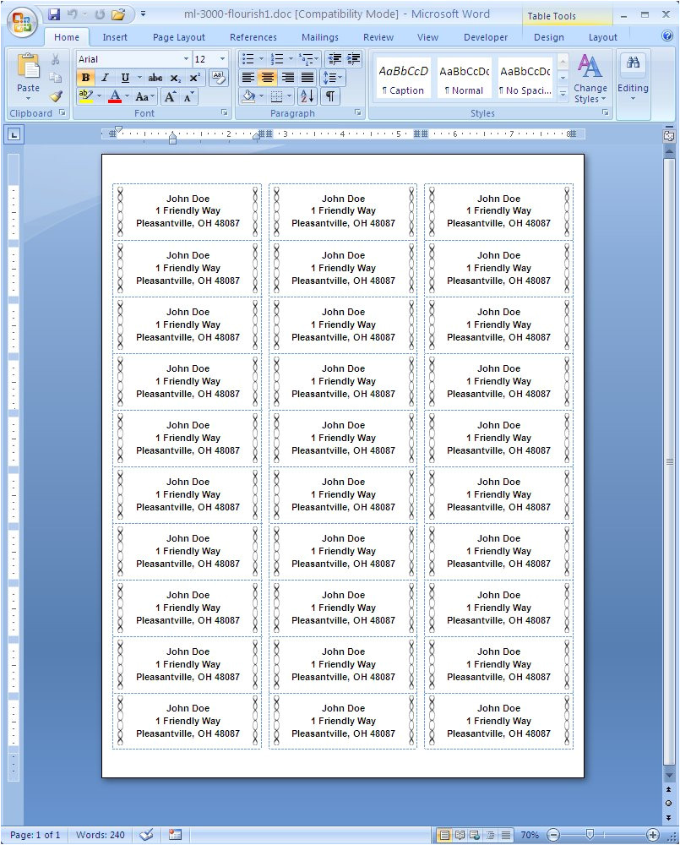680x845 pixels.
Task: Switch to the Mailings ribbon tab
Action: [319, 37]
